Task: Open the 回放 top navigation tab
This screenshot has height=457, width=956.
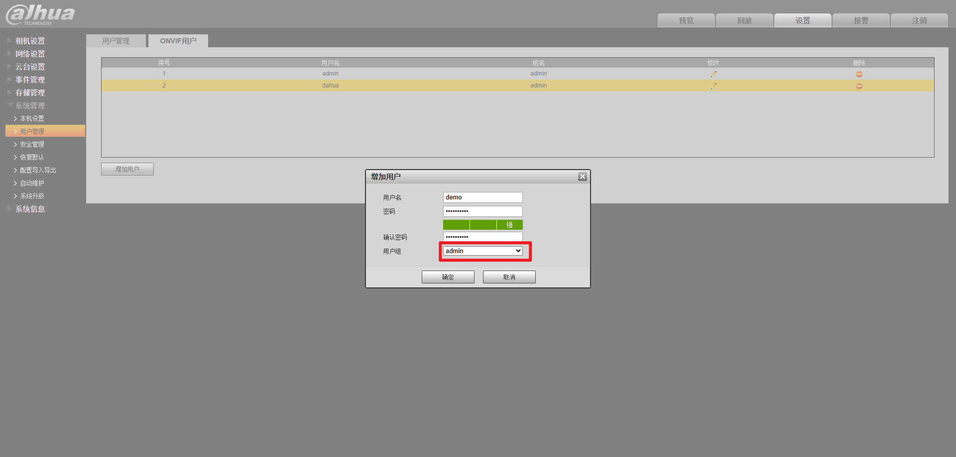Action: point(744,20)
